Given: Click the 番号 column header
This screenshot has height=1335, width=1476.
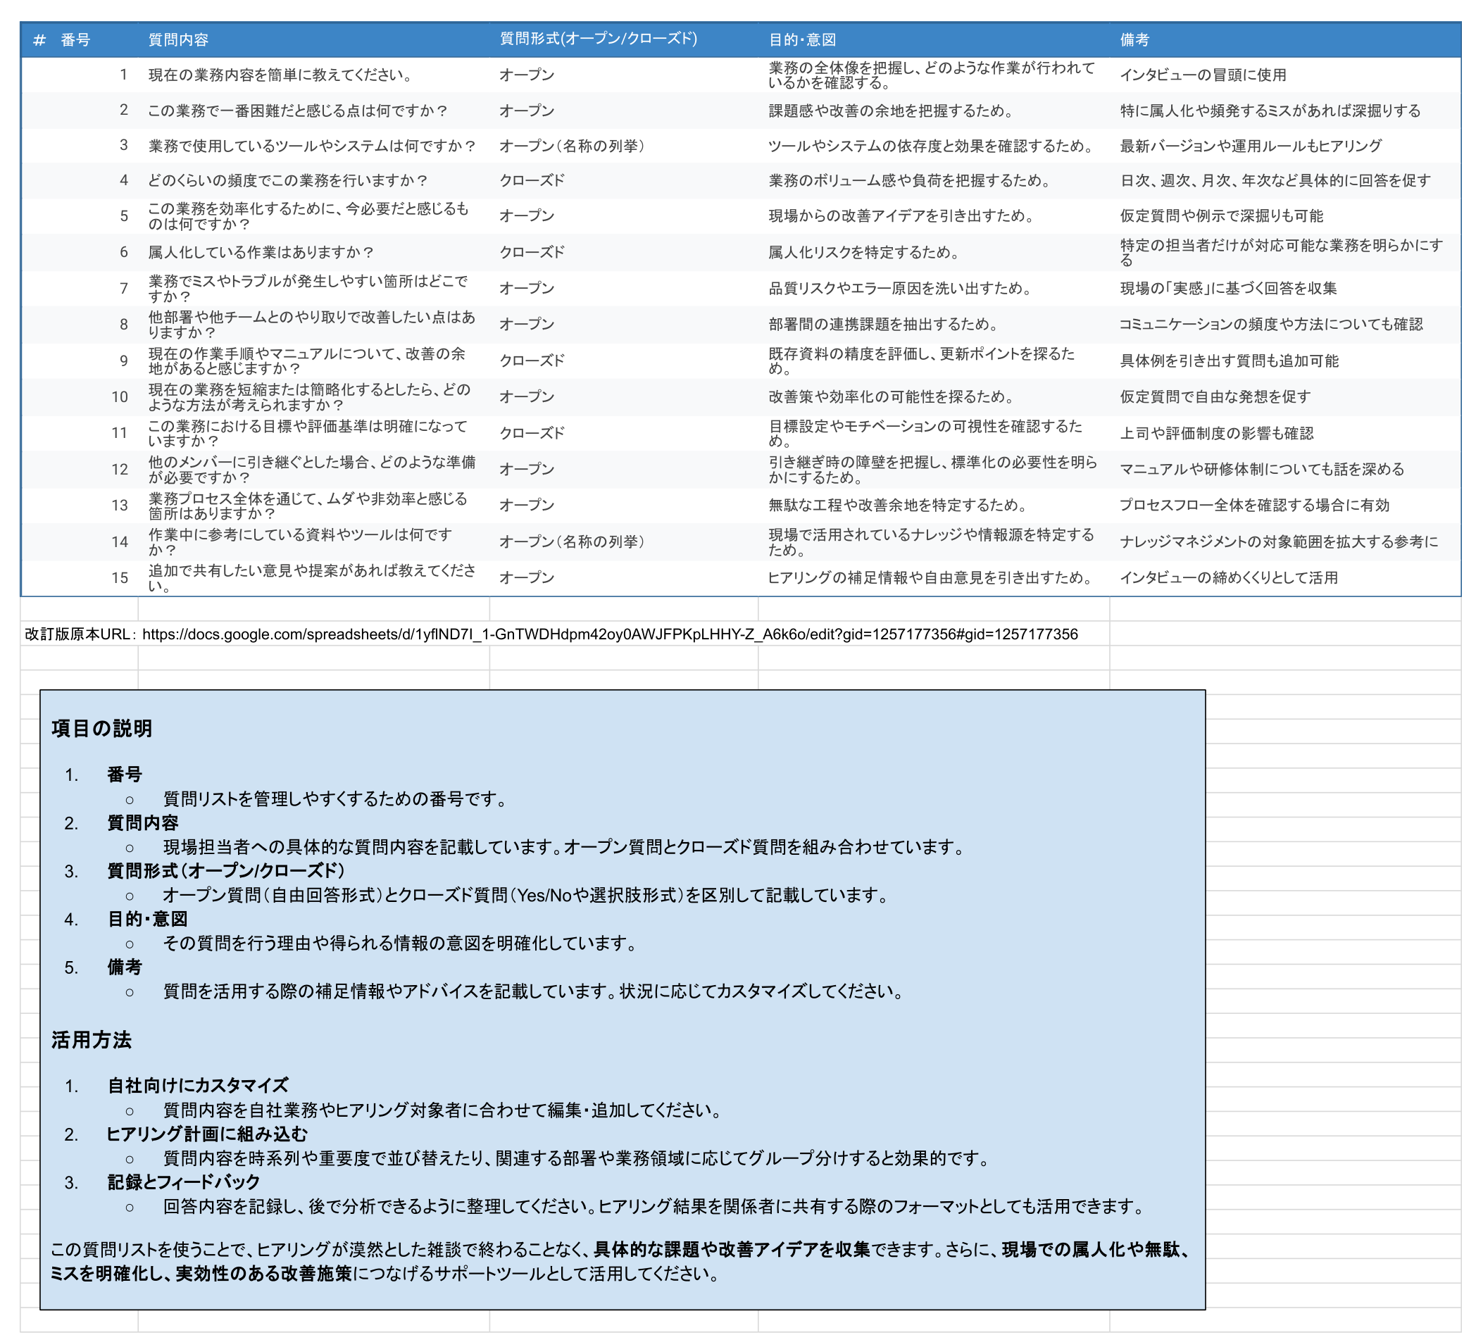Looking at the screenshot, I should pos(79,39).
